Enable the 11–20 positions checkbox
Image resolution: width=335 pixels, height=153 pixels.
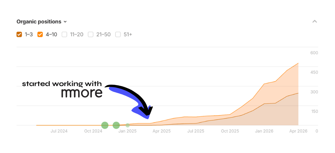[64, 34]
